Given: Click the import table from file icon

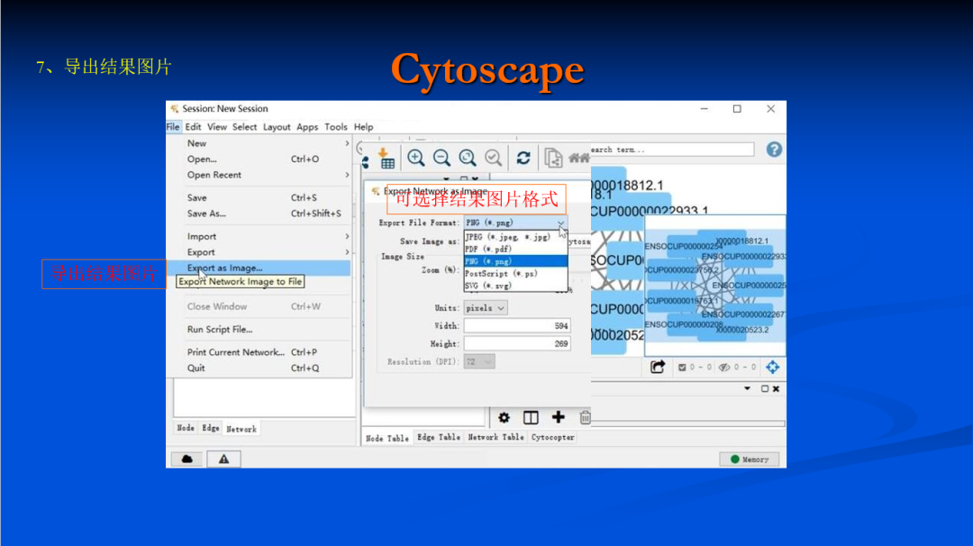Looking at the screenshot, I should (x=386, y=159).
